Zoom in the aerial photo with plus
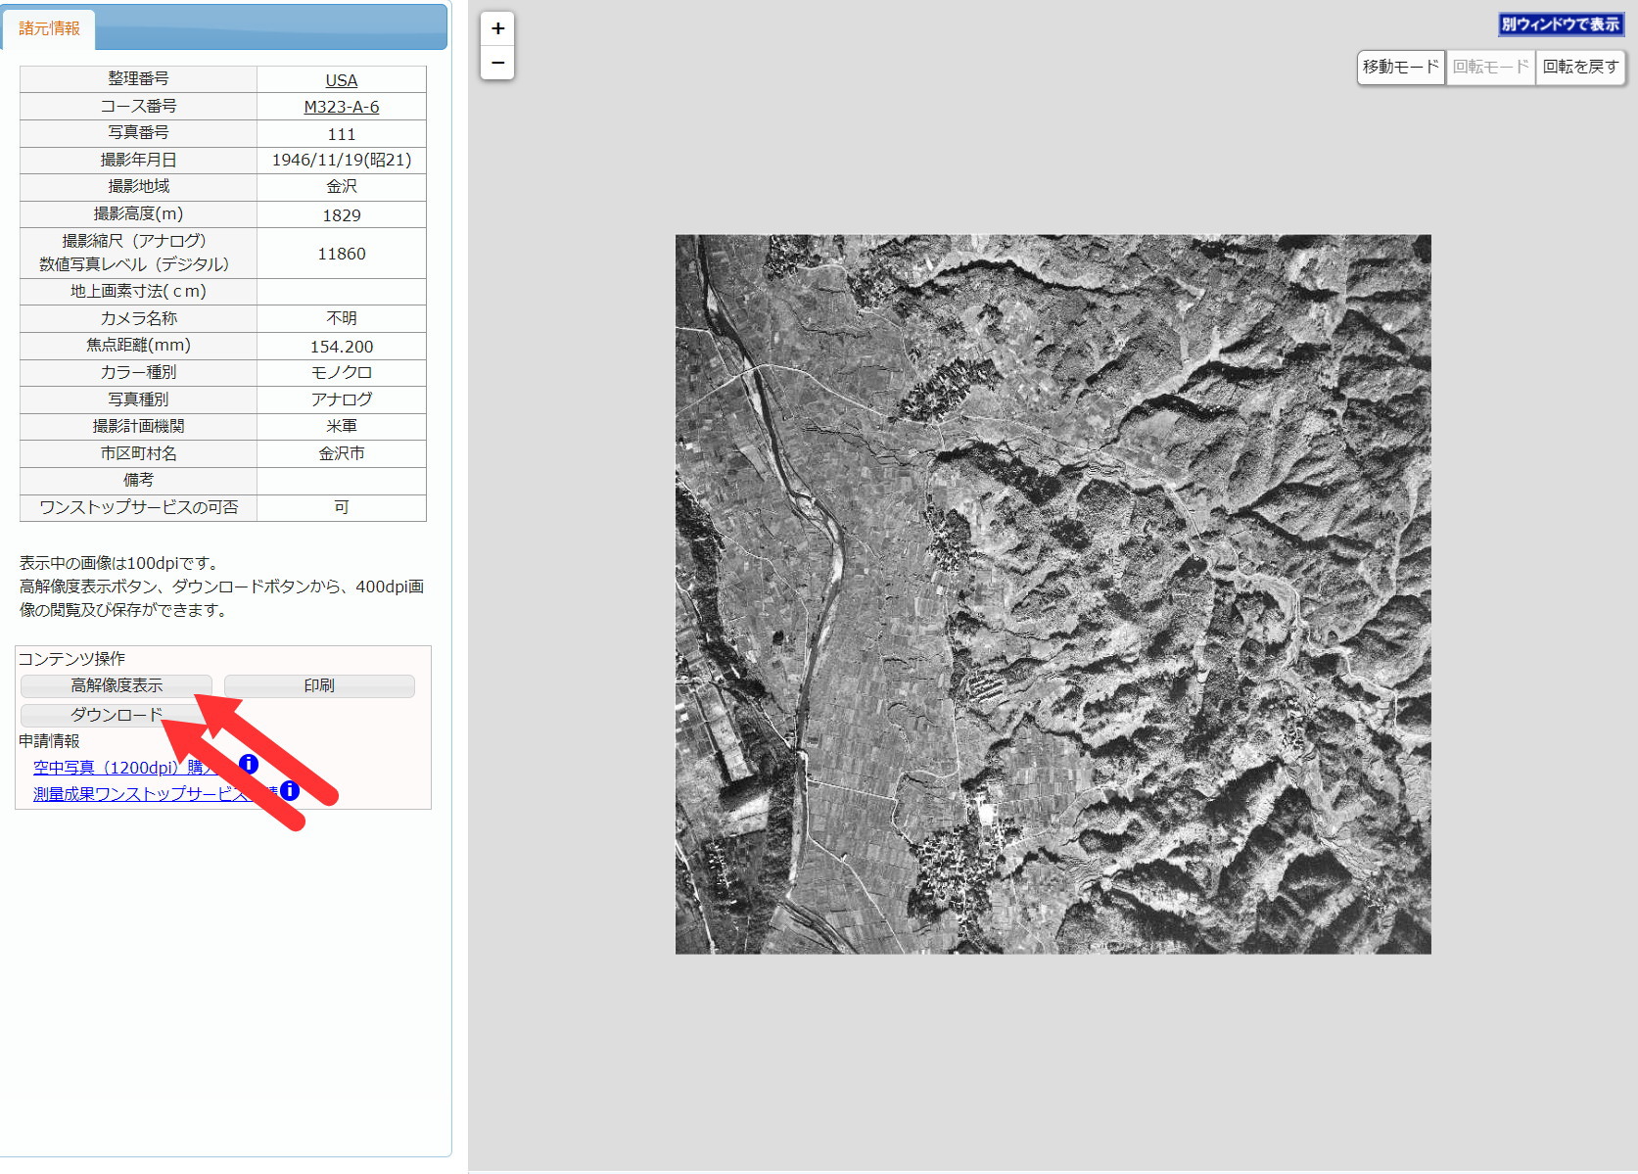 (497, 28)
